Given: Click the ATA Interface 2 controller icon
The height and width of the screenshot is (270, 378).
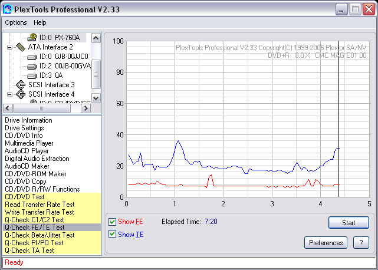Looking at the screenshot, I should 21,47.
